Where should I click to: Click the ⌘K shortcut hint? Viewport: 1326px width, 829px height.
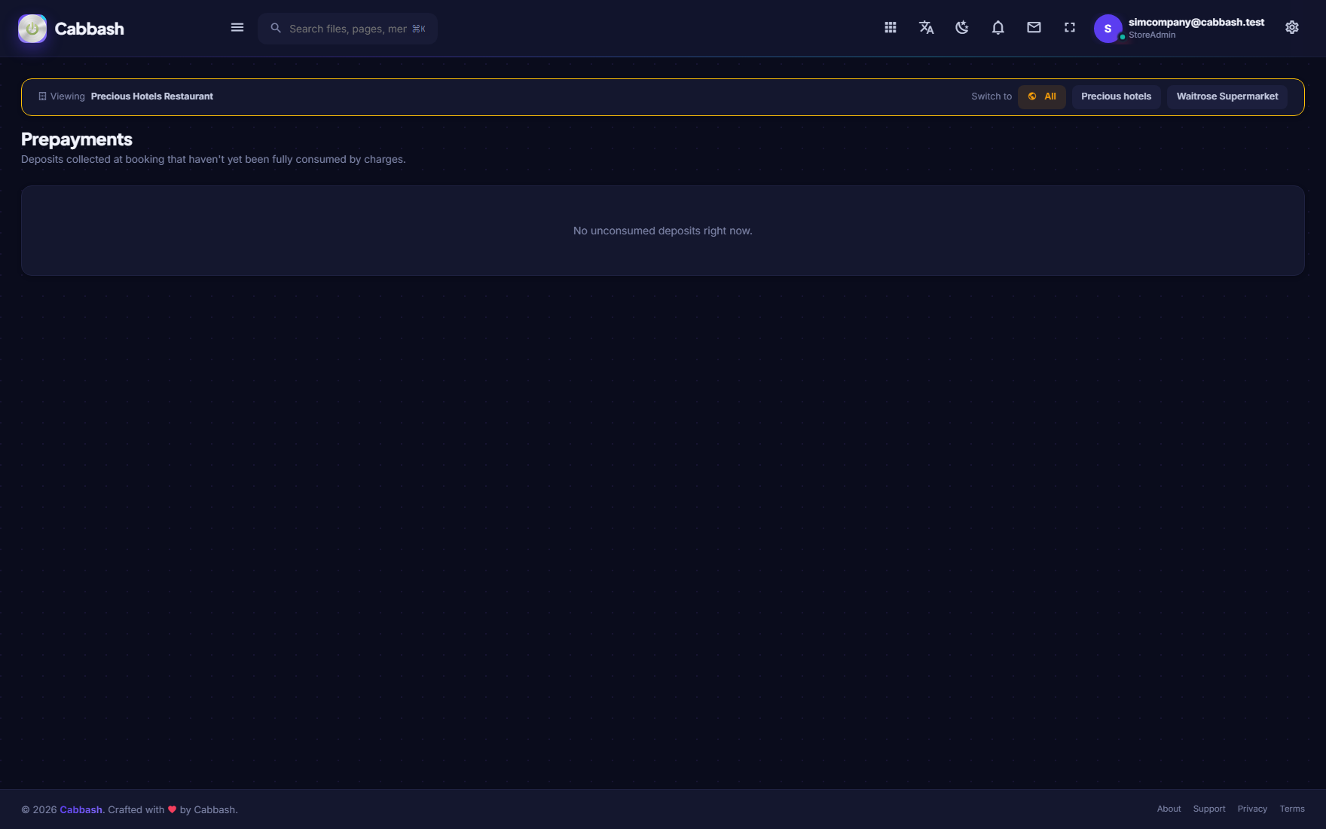click(x=419, y=29)
